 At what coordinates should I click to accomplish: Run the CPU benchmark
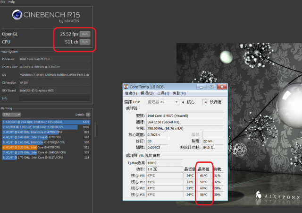point(85,42)
